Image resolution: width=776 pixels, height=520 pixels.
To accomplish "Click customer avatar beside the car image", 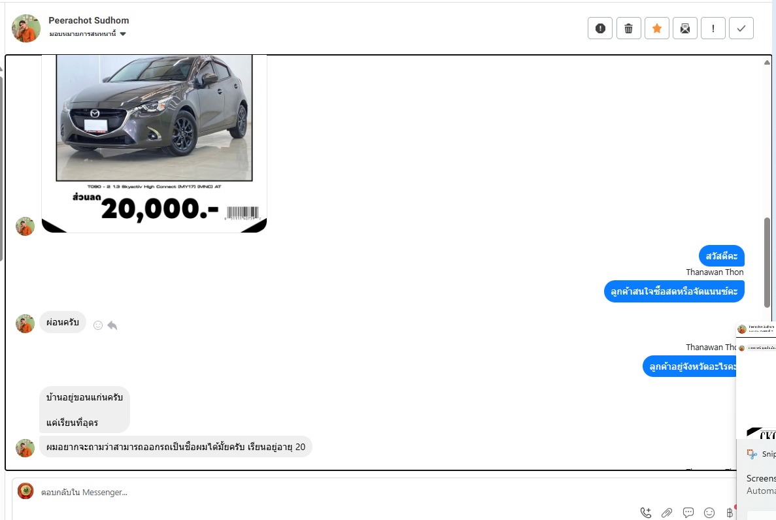I will (x=25, y=226).
